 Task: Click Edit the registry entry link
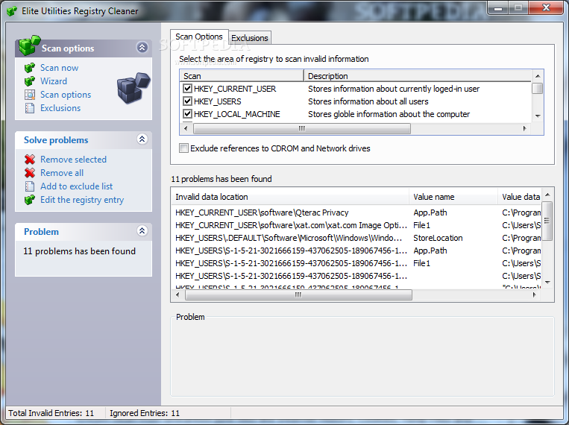tap(82, 200)
